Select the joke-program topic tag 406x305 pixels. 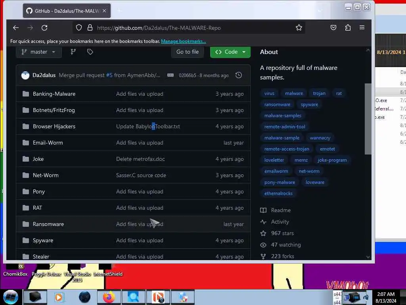tap(332, 160)
